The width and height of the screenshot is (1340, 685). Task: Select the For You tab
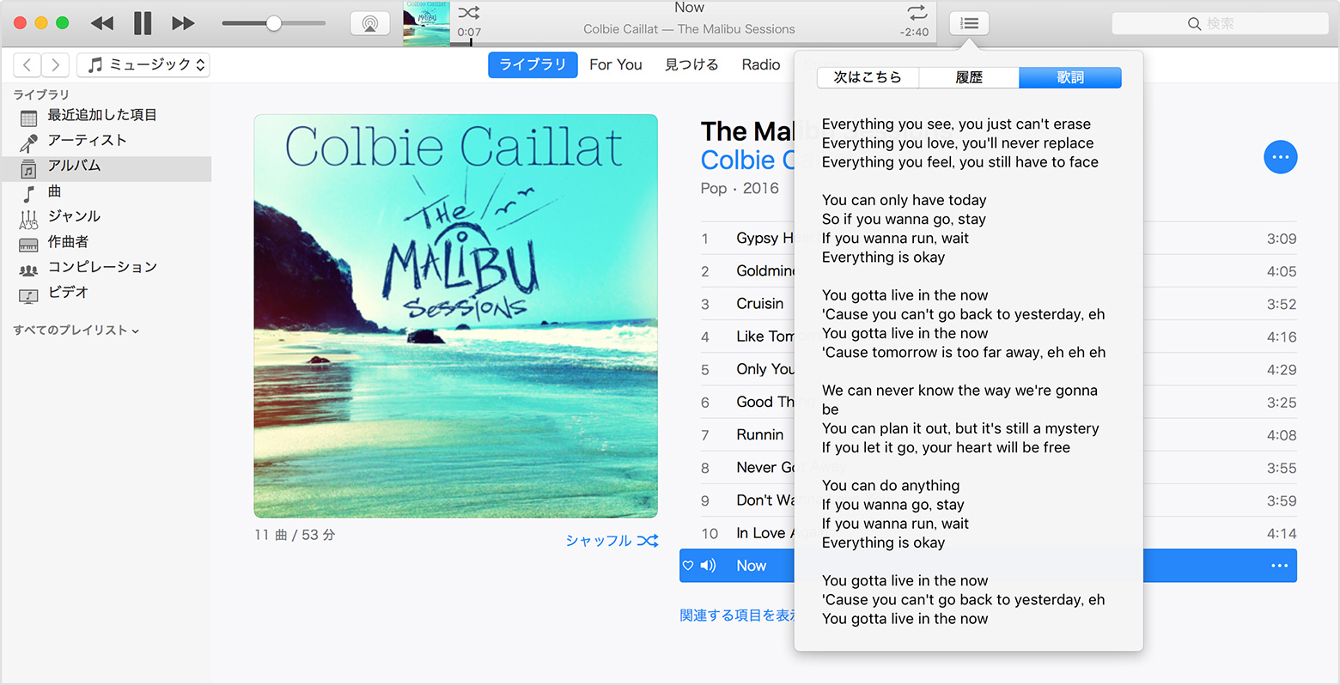(x=615, y=64)
